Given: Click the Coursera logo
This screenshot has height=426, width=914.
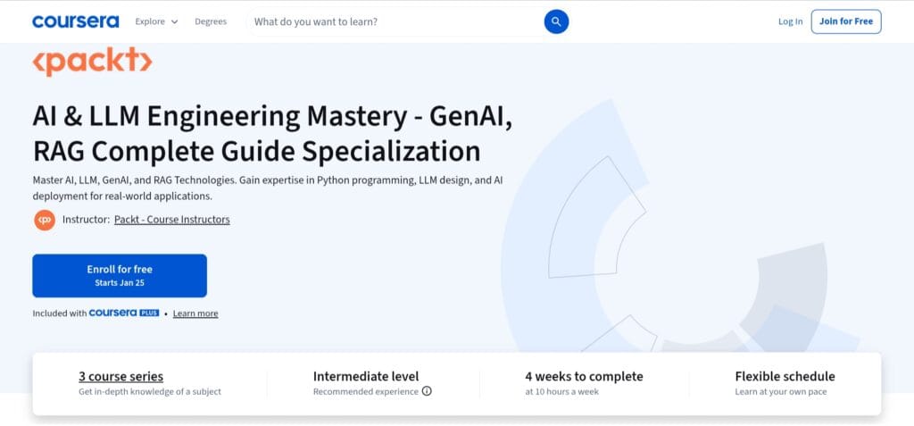Looking at the screenshot, I should point(76,21).
